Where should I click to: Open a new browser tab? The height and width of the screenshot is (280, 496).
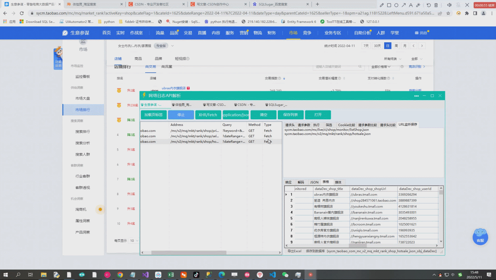[318, 4]
